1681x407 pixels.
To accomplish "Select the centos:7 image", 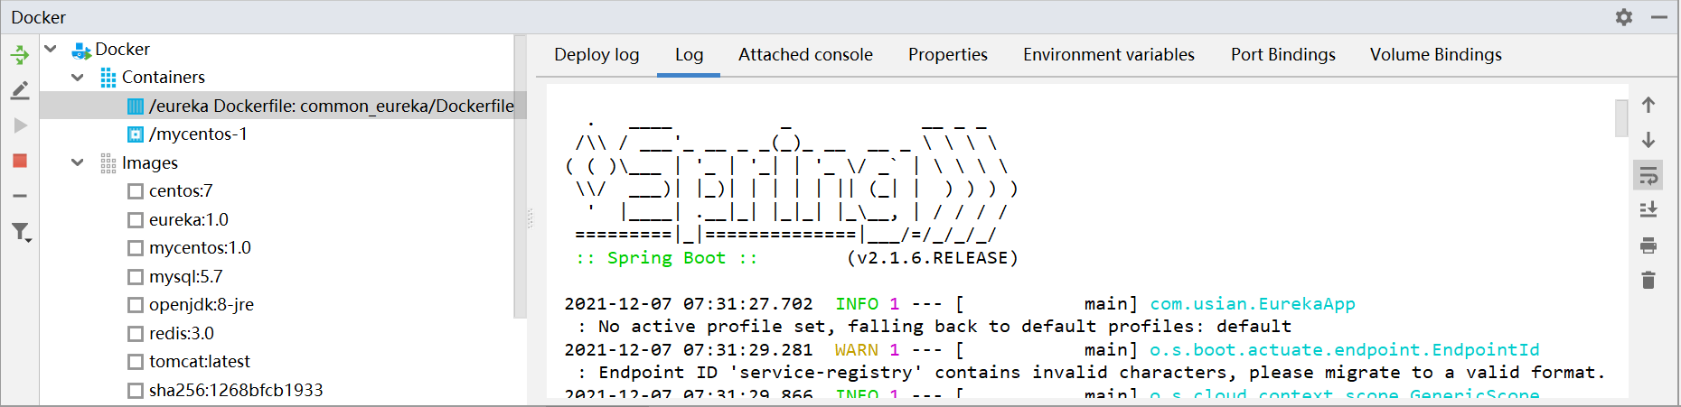I will click(181, 191).
